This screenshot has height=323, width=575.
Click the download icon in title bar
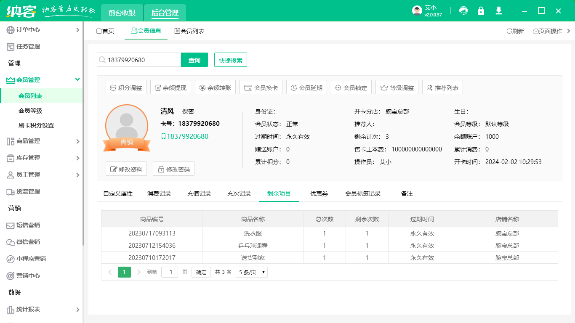pyautogui.click(x=499, y=11)
